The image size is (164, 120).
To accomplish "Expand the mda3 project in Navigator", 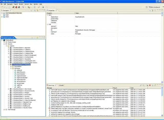I will coord(2,17).
